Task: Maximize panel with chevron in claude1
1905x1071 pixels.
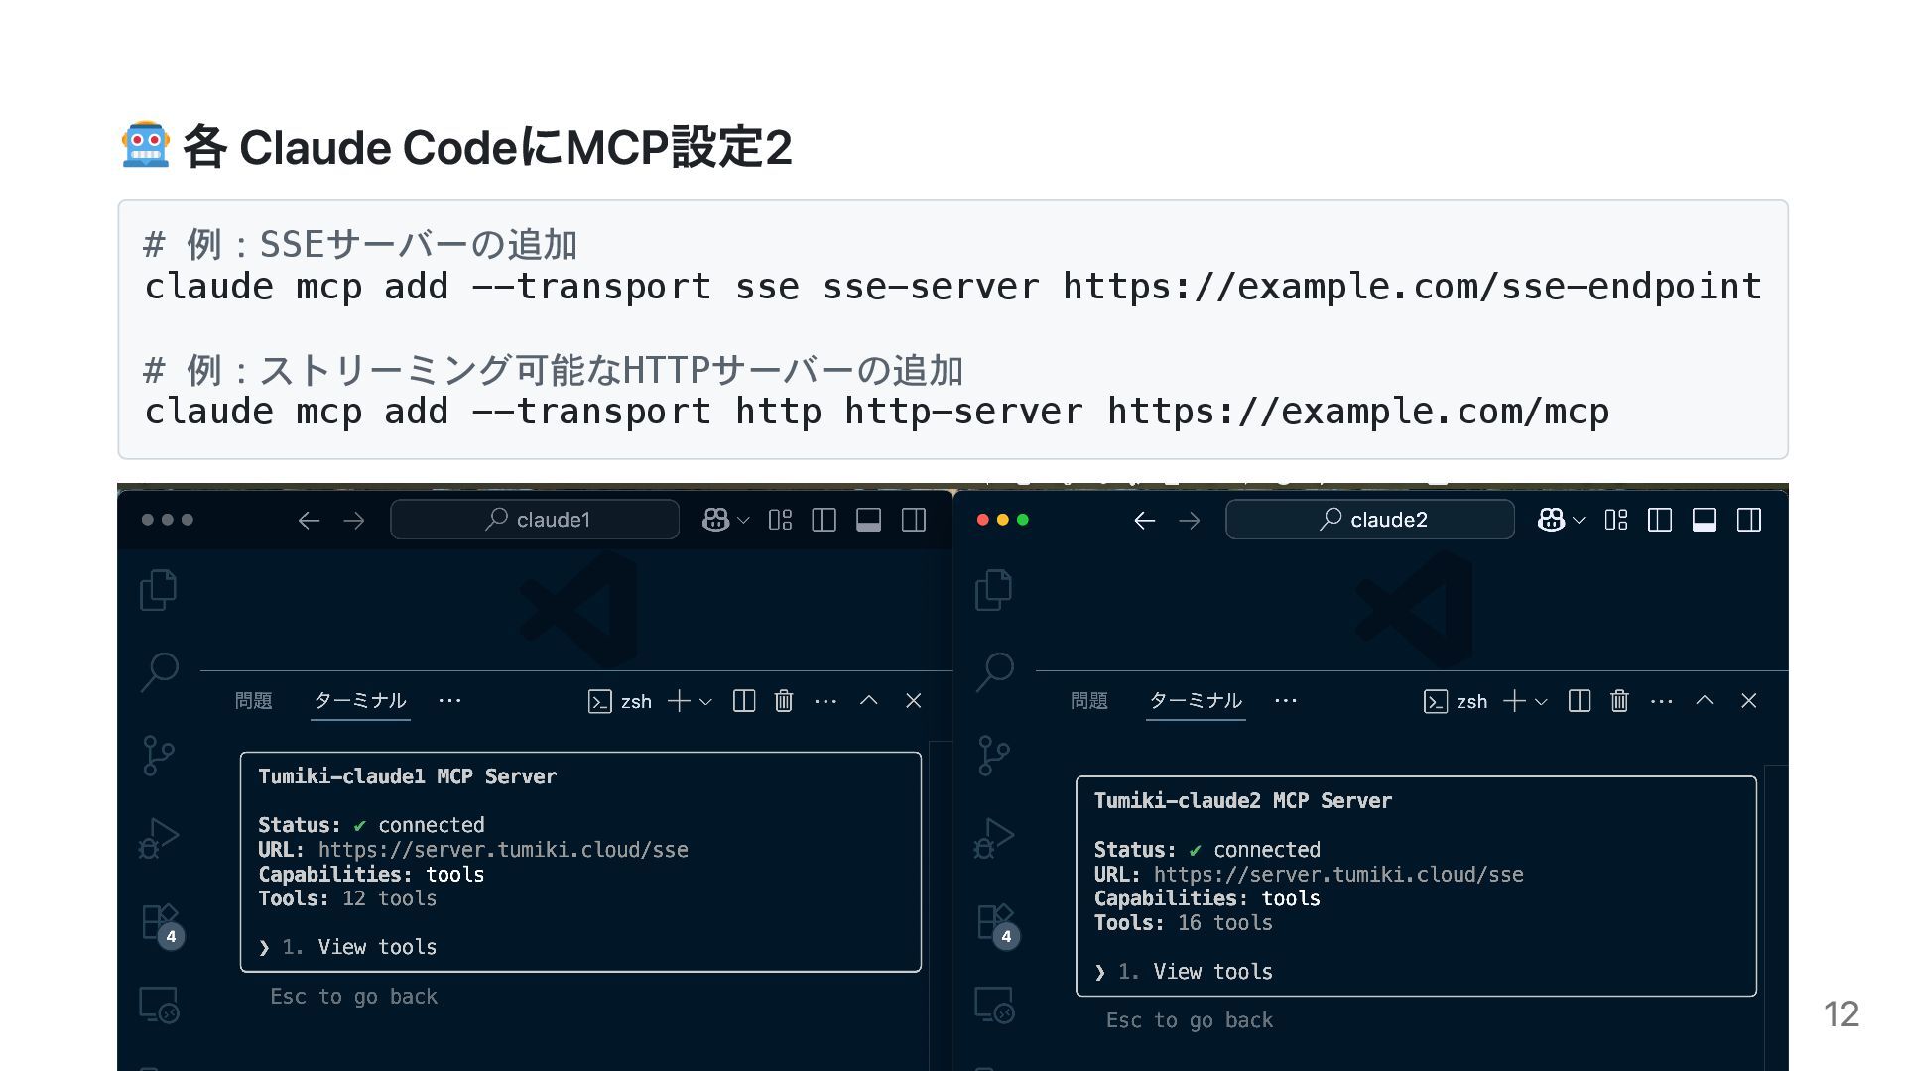Action: tap(869, 700)
